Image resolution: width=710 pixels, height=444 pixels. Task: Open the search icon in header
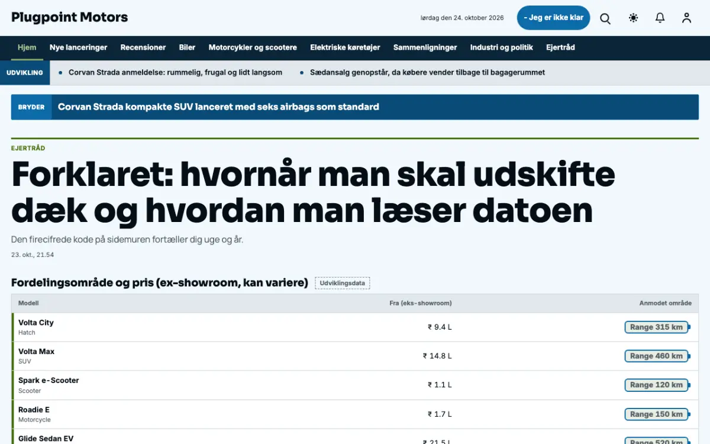(605, 18)
